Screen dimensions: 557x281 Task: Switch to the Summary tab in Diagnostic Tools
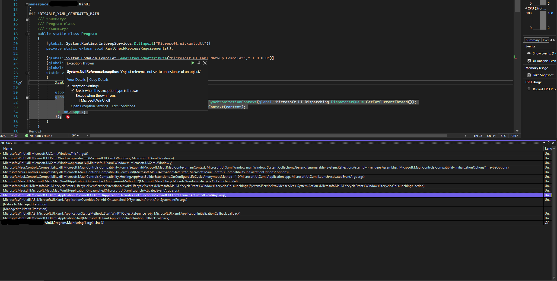pyautogui.click(x=532, y=40)
